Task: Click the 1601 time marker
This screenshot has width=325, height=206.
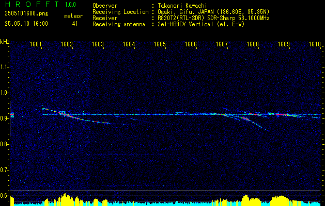Action: [x=36, y=44]
